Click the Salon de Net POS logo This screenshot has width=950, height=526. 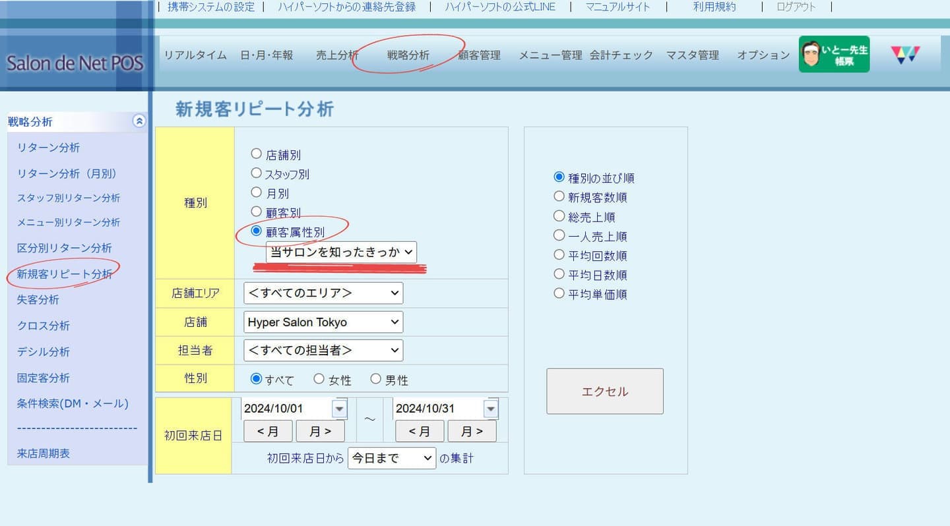(75, 63)
